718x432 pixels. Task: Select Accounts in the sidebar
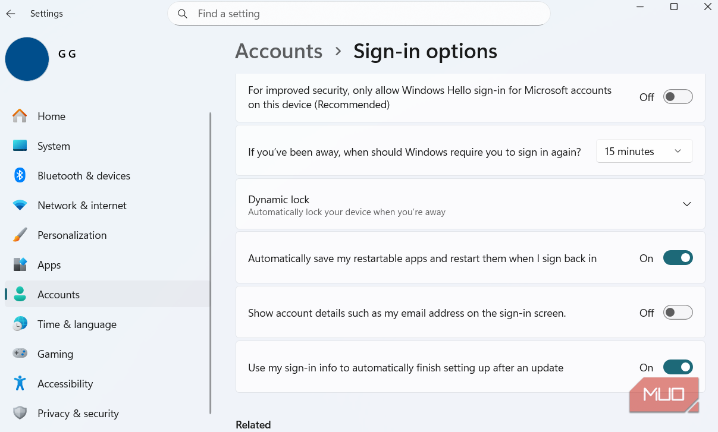(107, 295)
